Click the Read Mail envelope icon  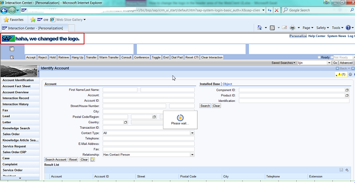pos(285,27)
